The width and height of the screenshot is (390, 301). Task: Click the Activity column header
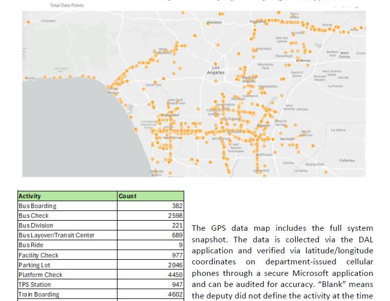(30, 196)
